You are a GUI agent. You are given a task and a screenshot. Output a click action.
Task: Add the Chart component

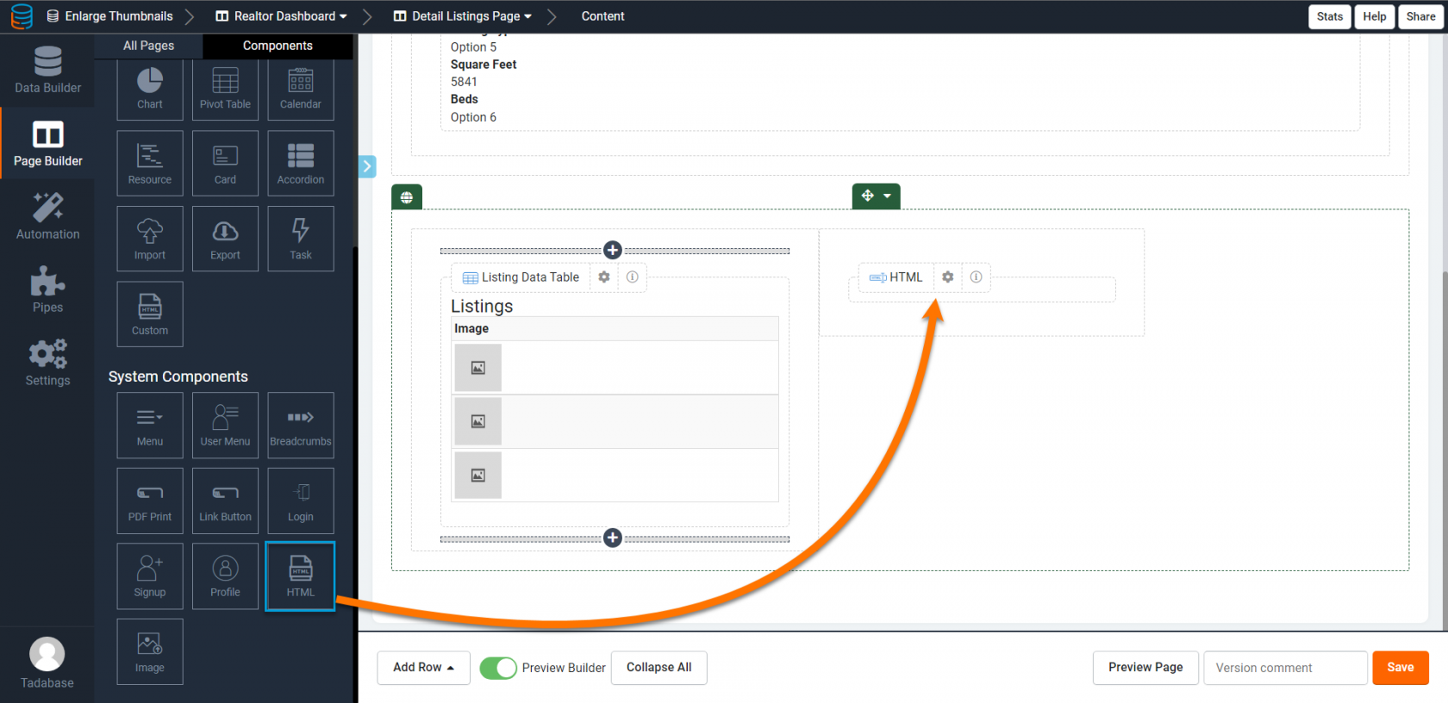coord(150,90)
